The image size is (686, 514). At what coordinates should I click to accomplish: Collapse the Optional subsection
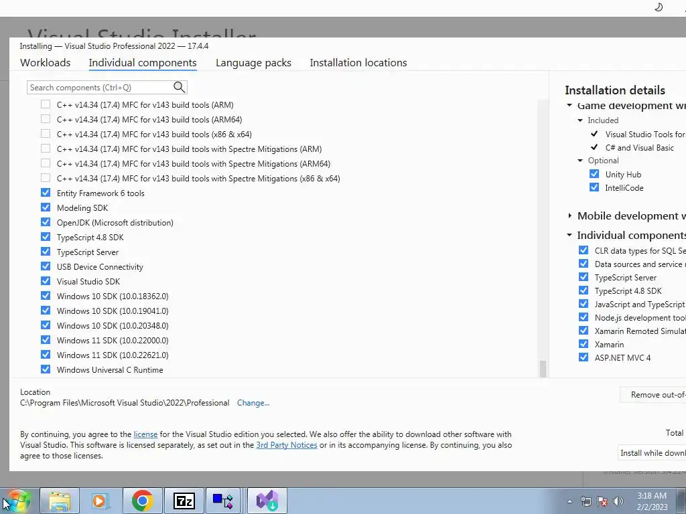580,161
